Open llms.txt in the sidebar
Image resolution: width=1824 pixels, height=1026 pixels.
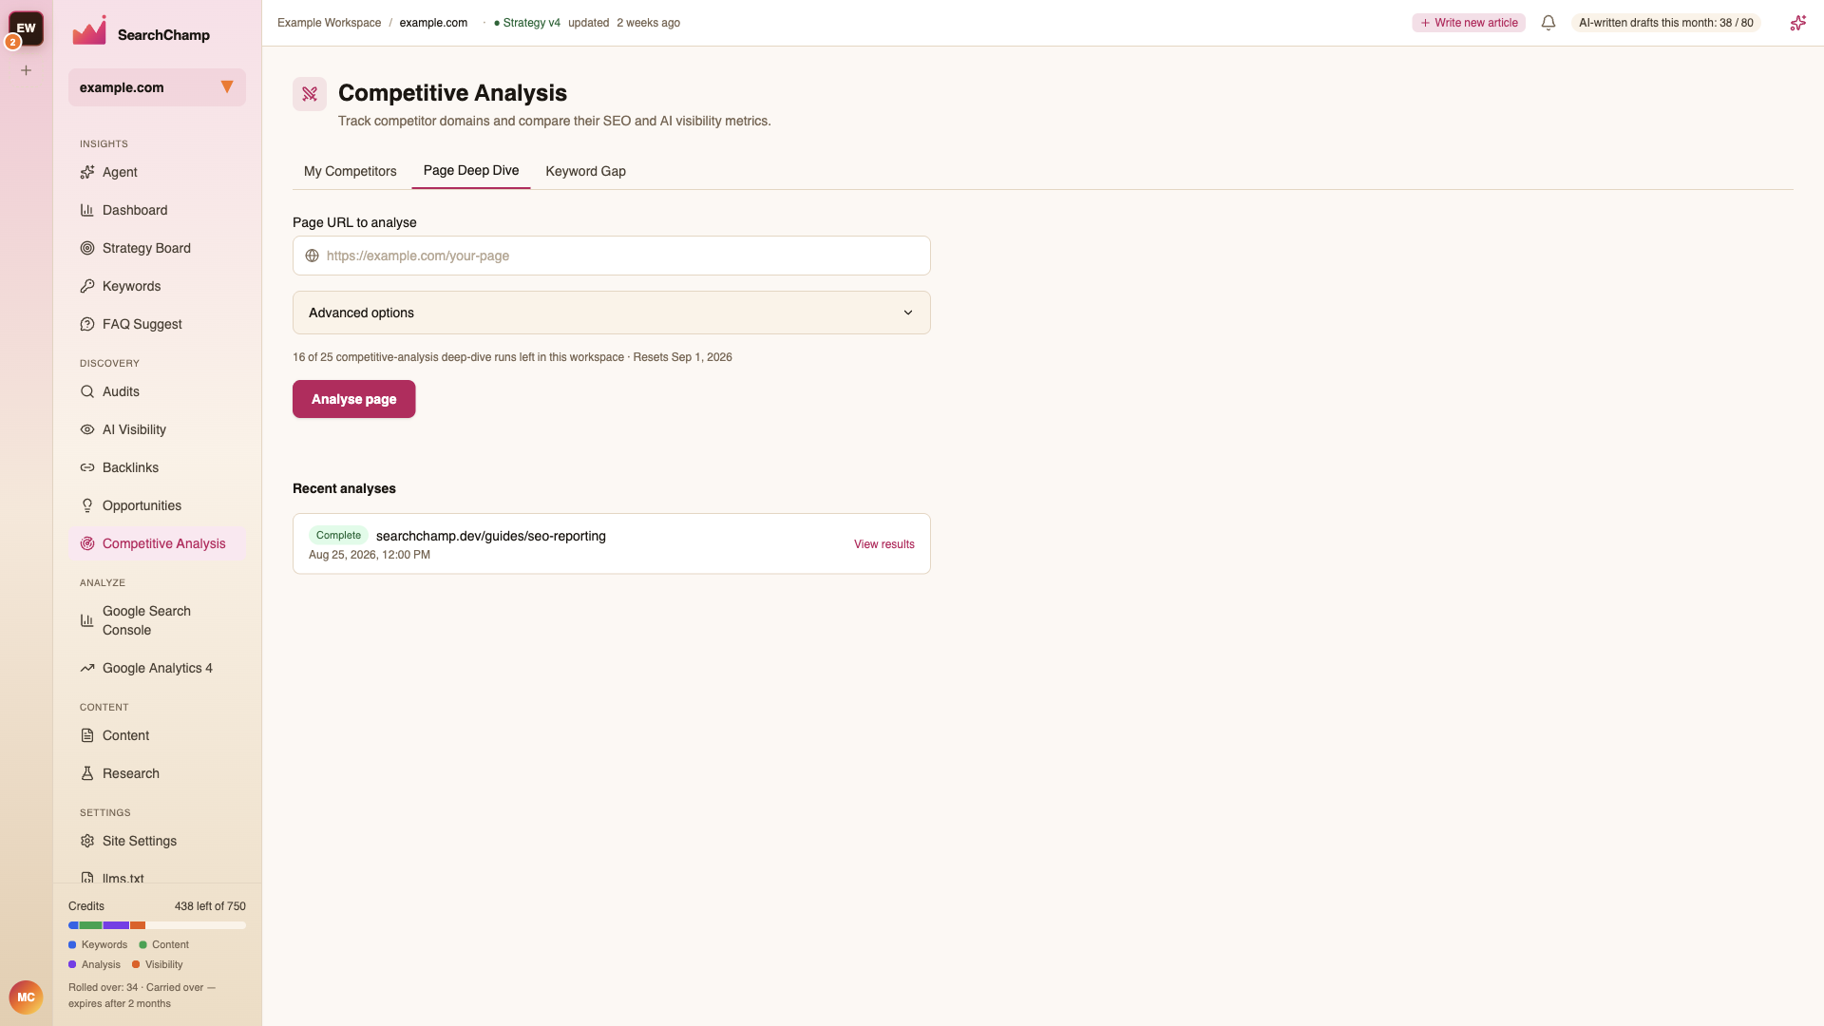pyautogui.click(x=157, y=878)
